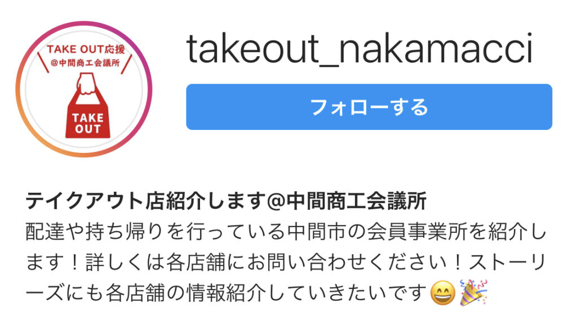Click @中間商工会議所 text inside the avatar logo
Viewport: 577px width, 334px height.
tap(86, 63)
